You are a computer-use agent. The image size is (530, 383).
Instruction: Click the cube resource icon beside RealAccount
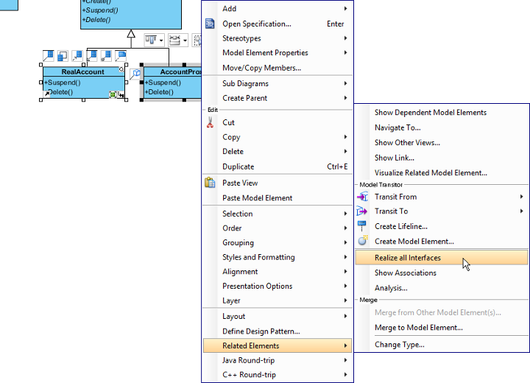(x=135, y=74)
